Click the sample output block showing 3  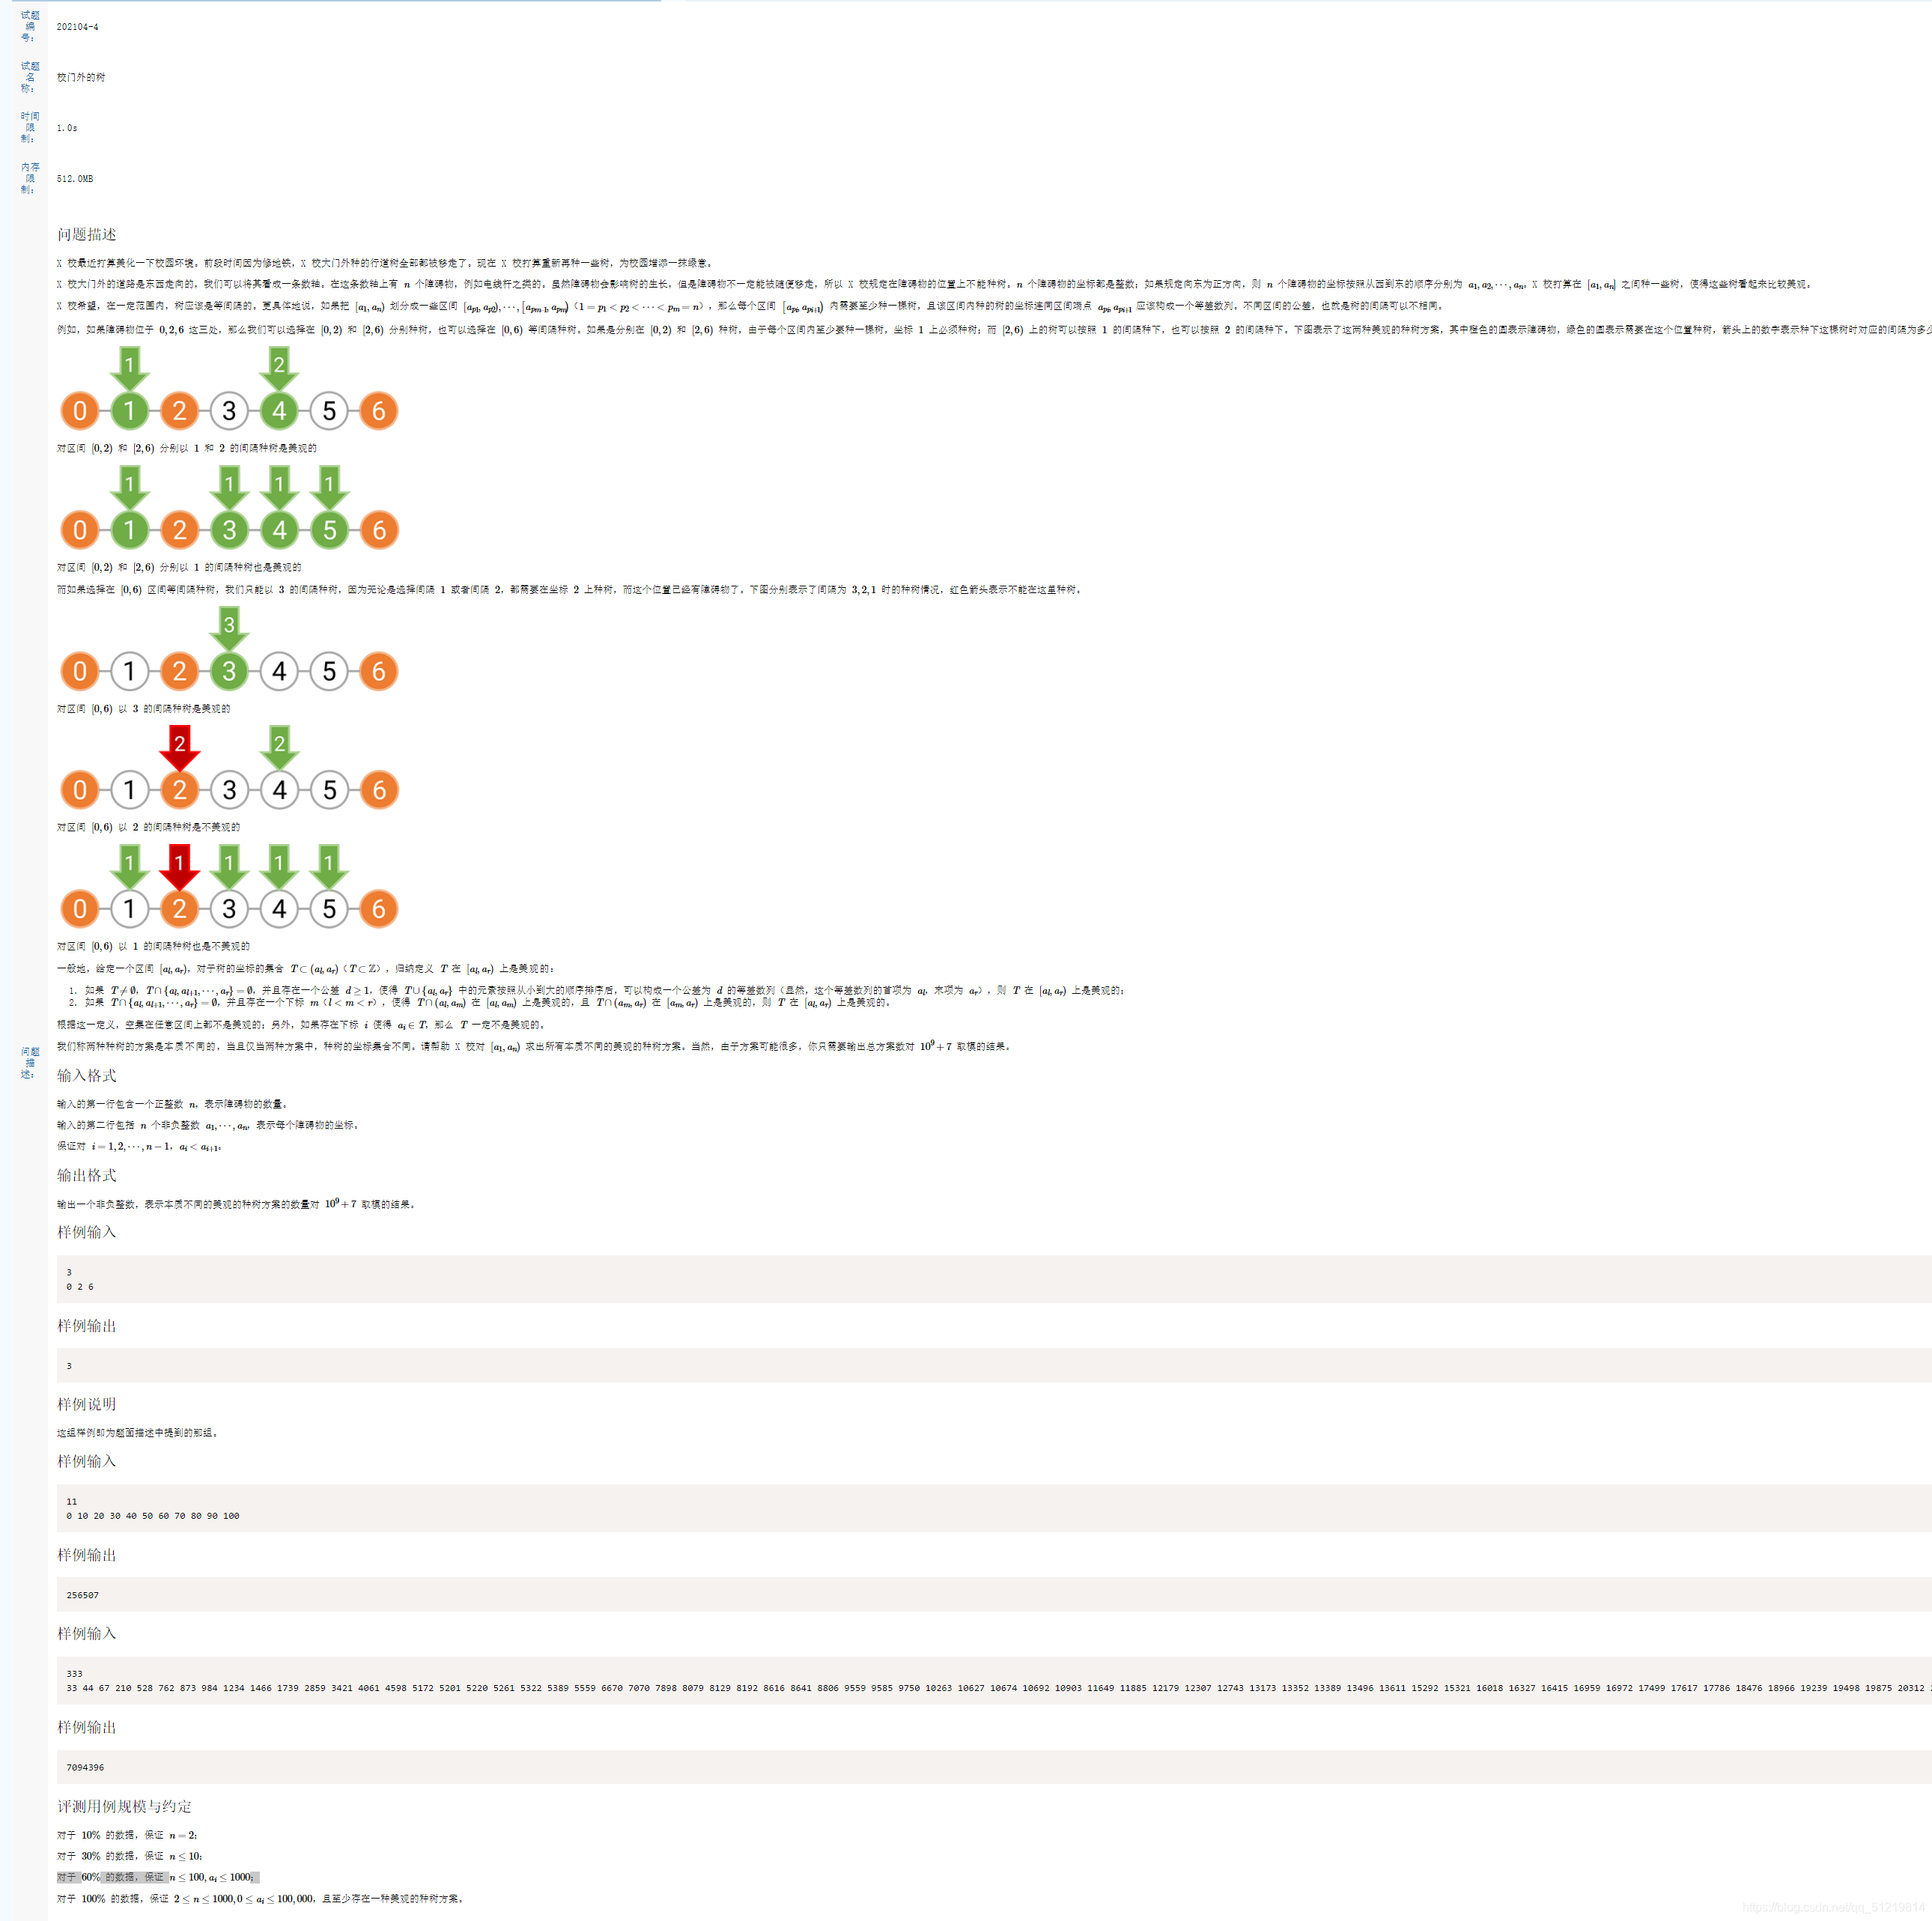(994, 1366)
